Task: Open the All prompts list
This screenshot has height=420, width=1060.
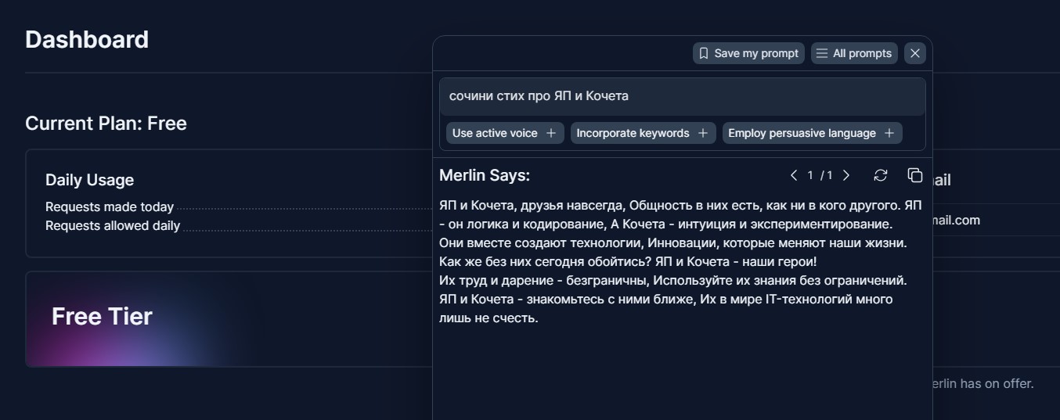Action: 854,53
